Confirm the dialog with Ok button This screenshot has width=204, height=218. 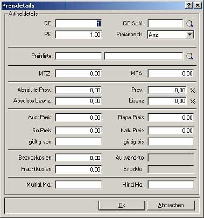pyautogui.click(x=122, y=206)
